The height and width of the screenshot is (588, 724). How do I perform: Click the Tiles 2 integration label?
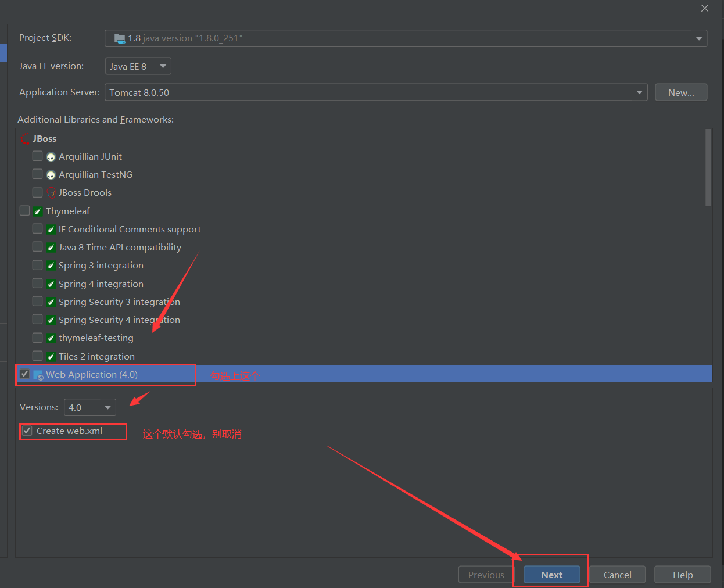tap(96, 357)
